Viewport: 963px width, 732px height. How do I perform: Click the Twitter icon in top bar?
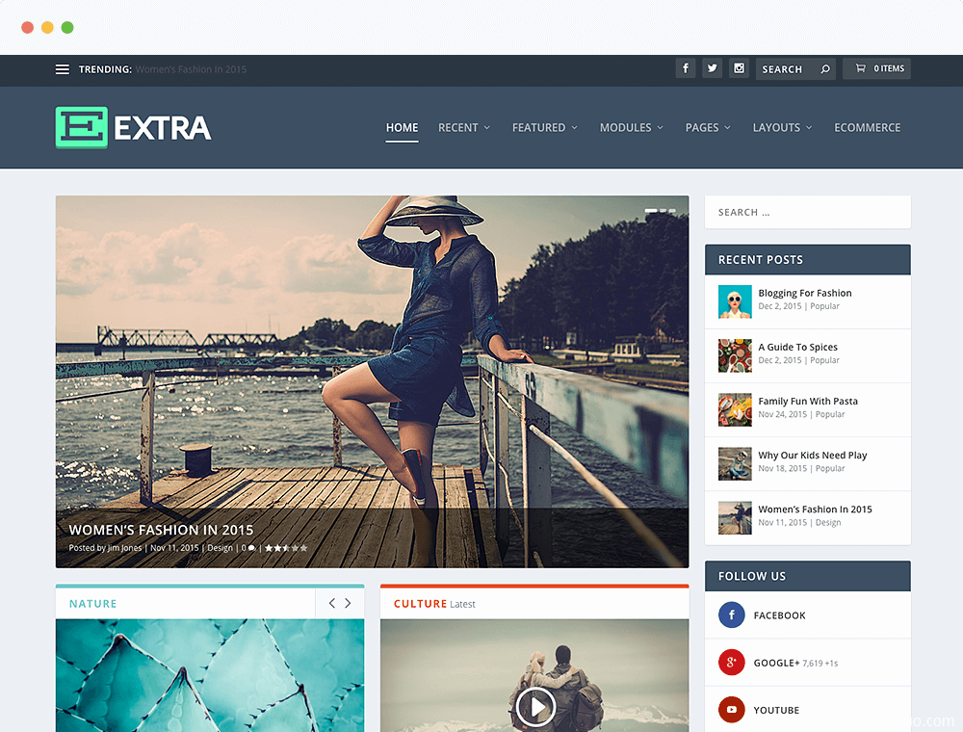point(713,68)
